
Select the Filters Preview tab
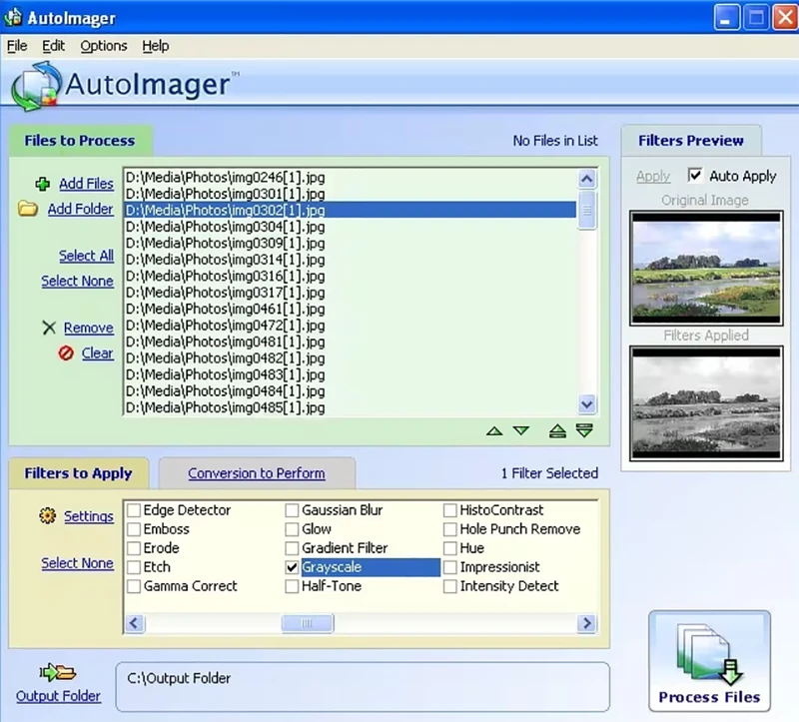coord(691,141)
